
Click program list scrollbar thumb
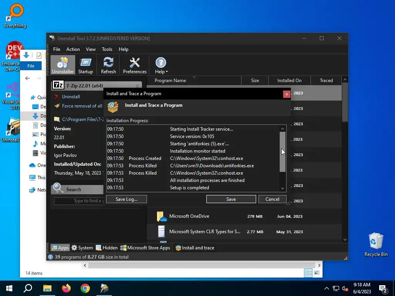pos(345,102)
